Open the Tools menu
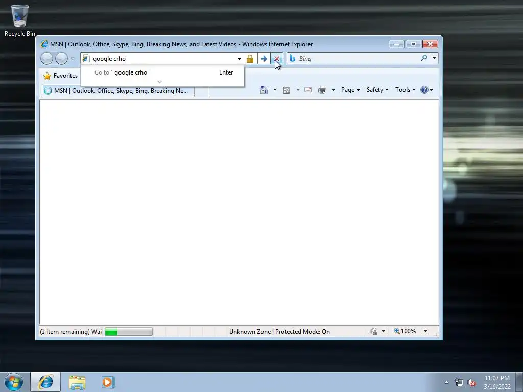523x392 pixels. point(405,90)
